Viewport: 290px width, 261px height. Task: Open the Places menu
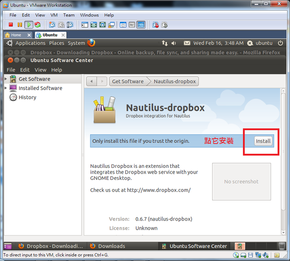57,43
